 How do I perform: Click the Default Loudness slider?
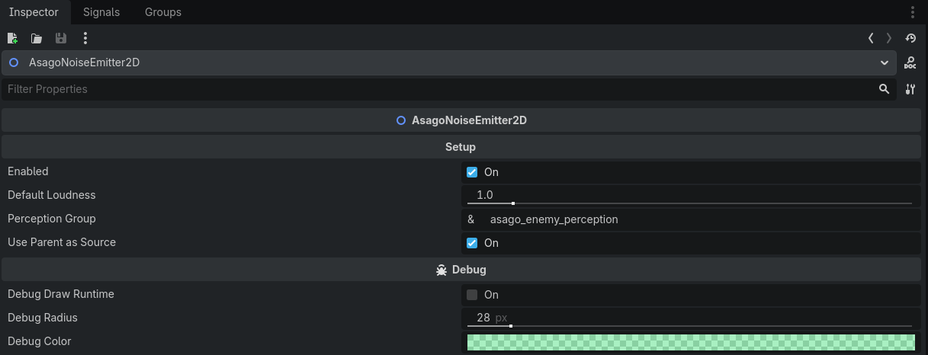tap(689, 203)
